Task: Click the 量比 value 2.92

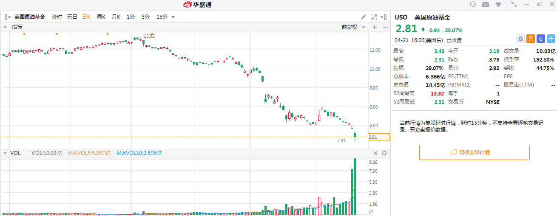Action: click(x=494, y=68)
